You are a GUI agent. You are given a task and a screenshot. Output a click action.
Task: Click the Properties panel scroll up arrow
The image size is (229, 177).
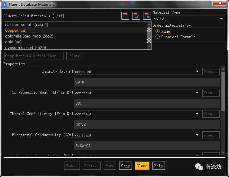(223, 69)
